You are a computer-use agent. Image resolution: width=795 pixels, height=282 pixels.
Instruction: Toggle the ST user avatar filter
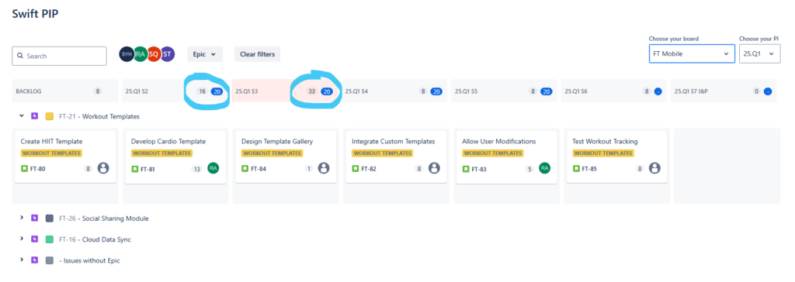point(168,54)
